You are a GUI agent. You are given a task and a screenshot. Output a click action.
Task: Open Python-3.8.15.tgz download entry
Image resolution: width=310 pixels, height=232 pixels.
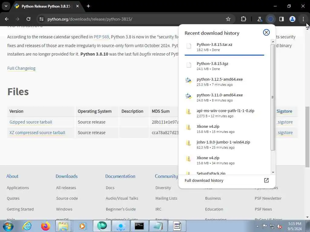click(224, 66)
